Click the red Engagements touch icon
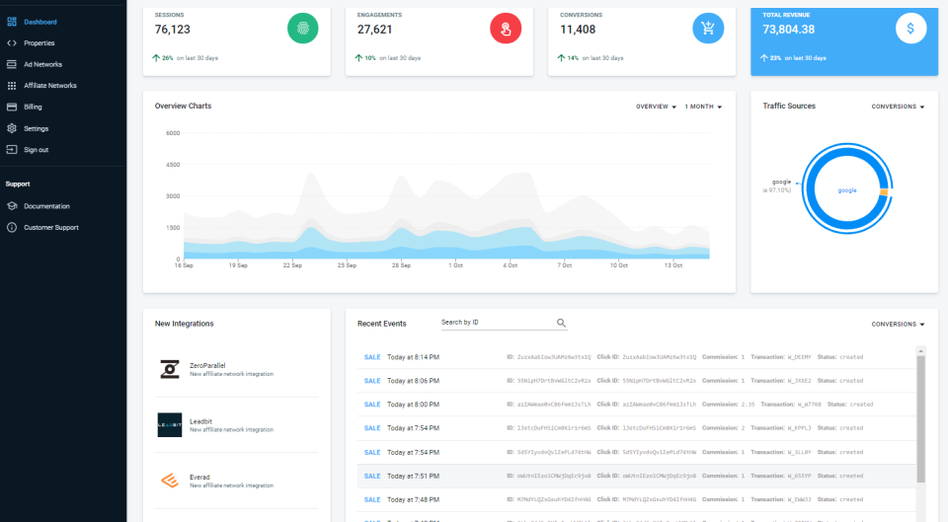Screen dimensions: 948x522 click(x=506, y=29)
